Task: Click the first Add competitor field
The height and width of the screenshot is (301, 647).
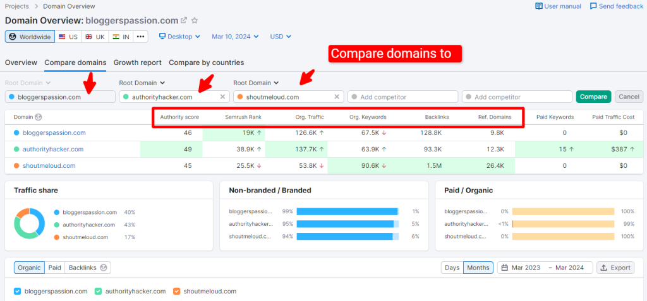Action: [402, 97]
